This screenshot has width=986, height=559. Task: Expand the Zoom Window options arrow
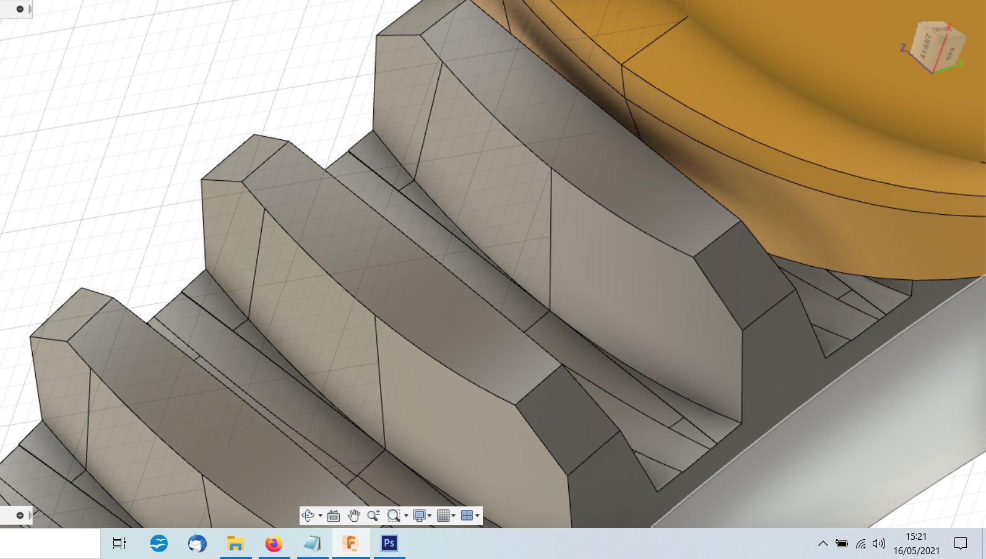click(406, 516)
